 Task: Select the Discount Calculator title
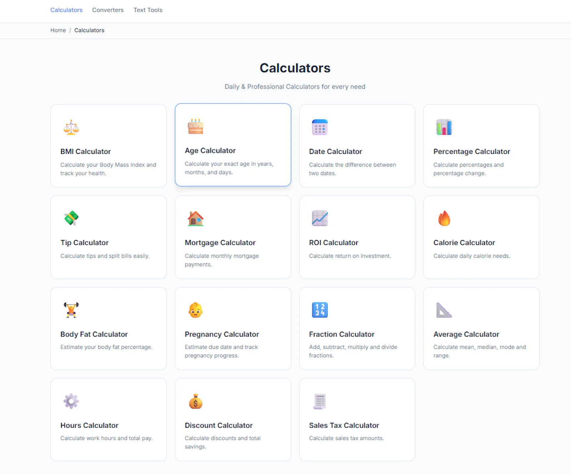click(x=219, y=425)
